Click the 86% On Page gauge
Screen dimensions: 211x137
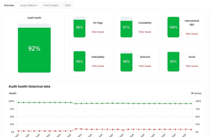click(x=79, y=27)
